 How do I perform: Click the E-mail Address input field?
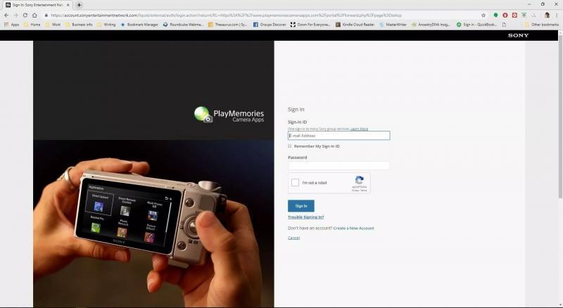point(339,136)
